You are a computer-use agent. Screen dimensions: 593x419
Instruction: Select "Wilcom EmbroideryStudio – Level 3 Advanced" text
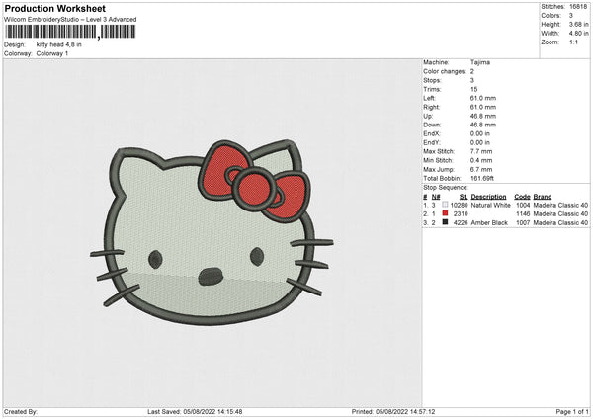(70, 20)
